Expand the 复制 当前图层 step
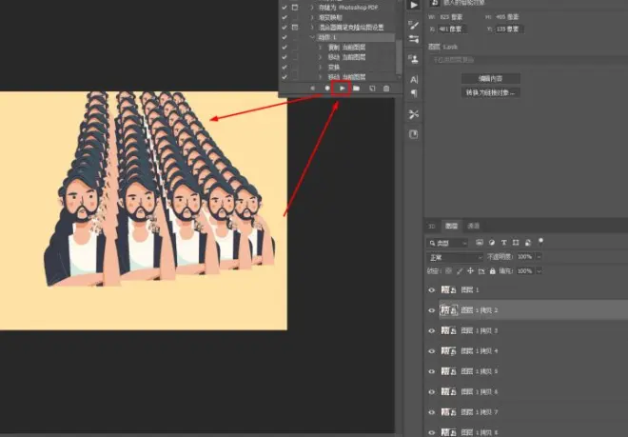This screenshot has height=437, width=628. pyautogui.click(x=321, y=48)
